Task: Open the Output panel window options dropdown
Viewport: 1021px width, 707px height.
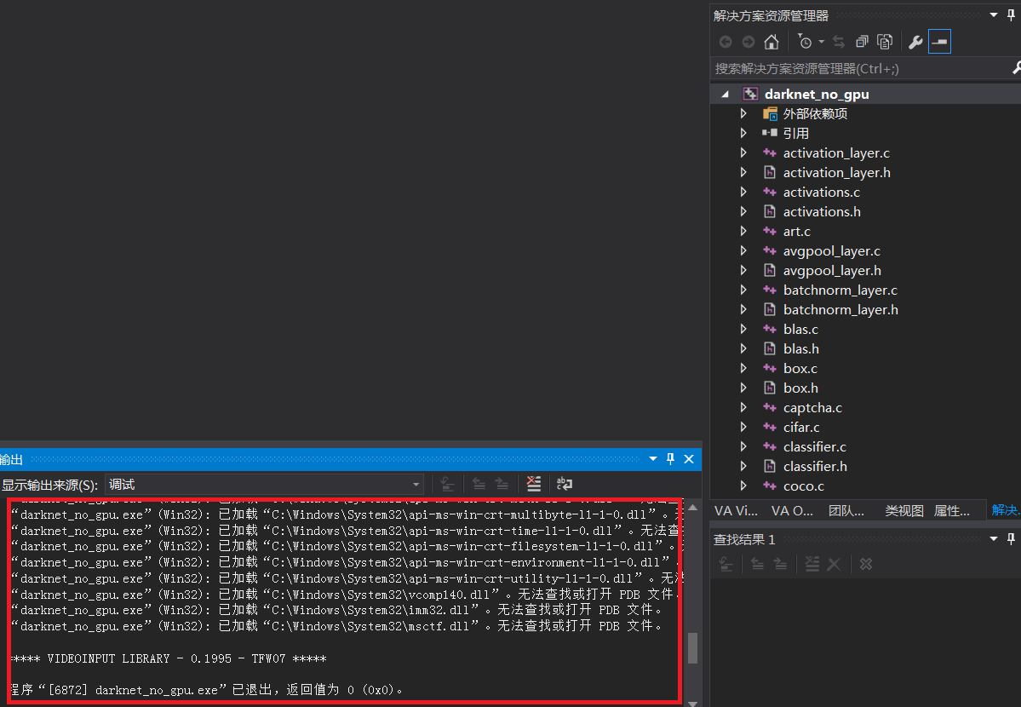Action: pyautogui.click(x=653, y=459)
